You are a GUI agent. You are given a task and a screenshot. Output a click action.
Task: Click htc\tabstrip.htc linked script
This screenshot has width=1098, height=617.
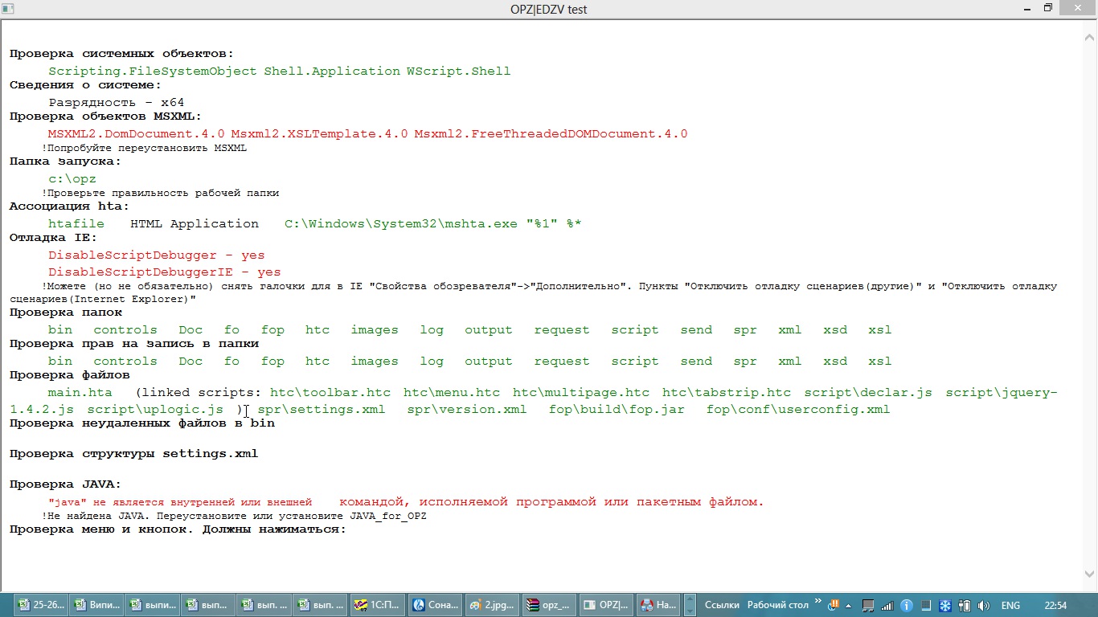(727, 392)
